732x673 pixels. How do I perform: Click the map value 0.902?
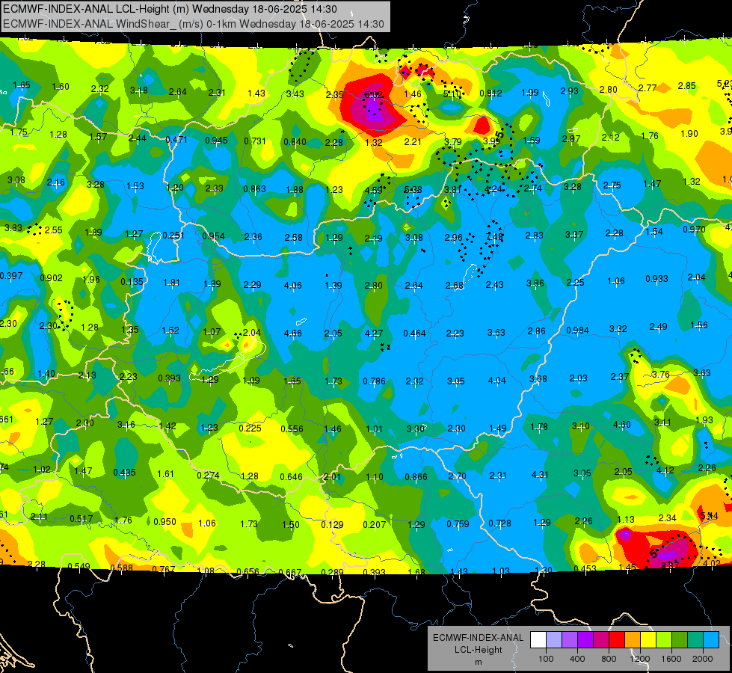tap(52, 278)
